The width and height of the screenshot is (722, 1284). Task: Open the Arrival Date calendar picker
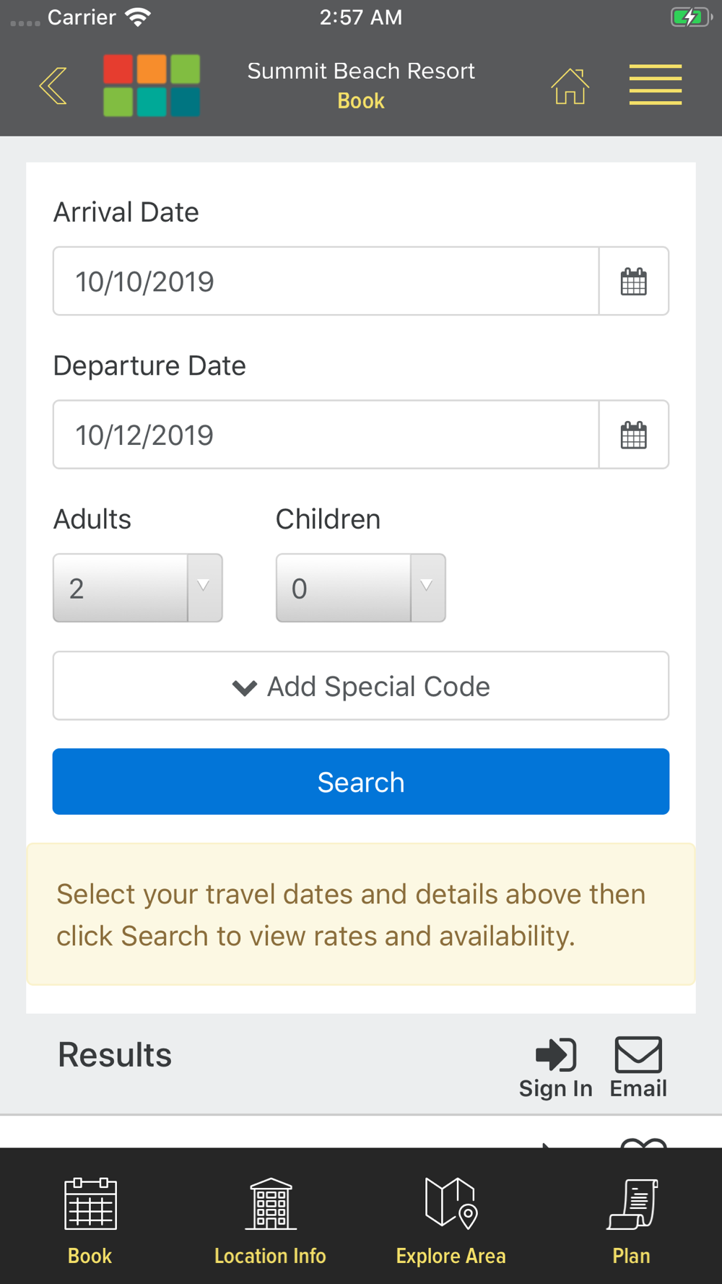633,282
